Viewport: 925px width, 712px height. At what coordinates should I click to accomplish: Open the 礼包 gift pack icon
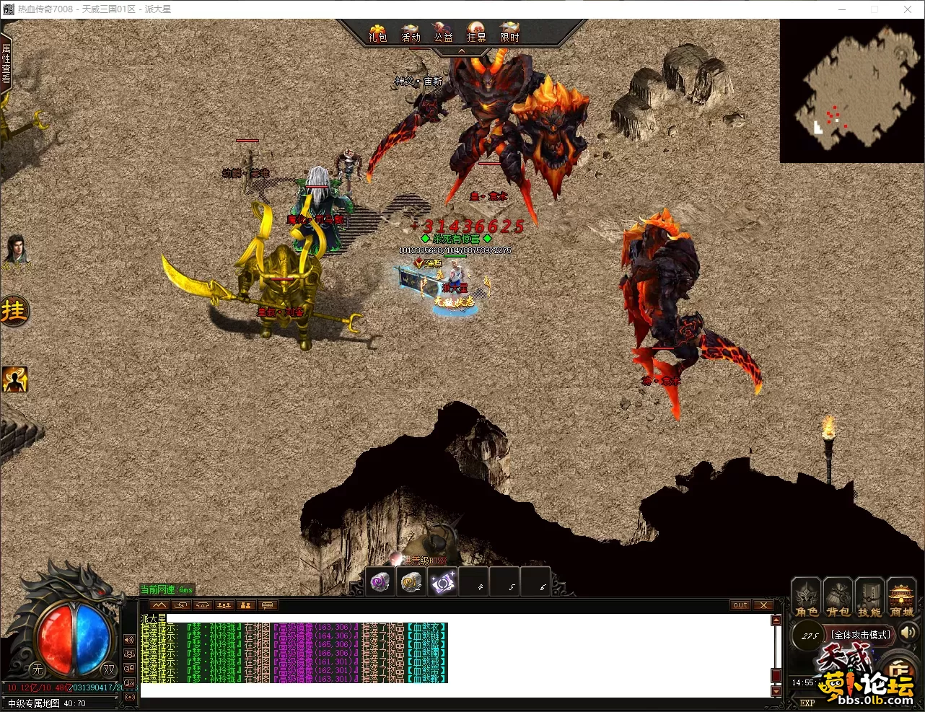[x=377, y=32]
